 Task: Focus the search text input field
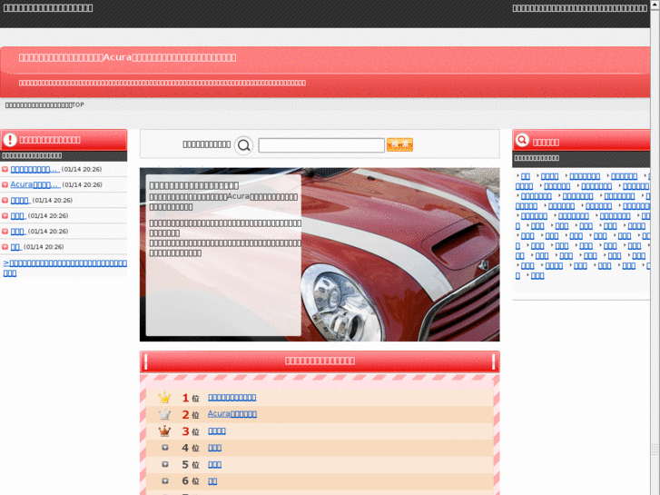pos(320,145)
